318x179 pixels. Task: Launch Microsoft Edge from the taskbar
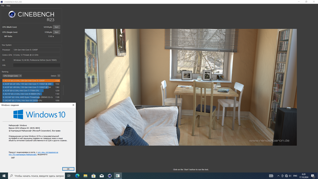pos(77,176)
